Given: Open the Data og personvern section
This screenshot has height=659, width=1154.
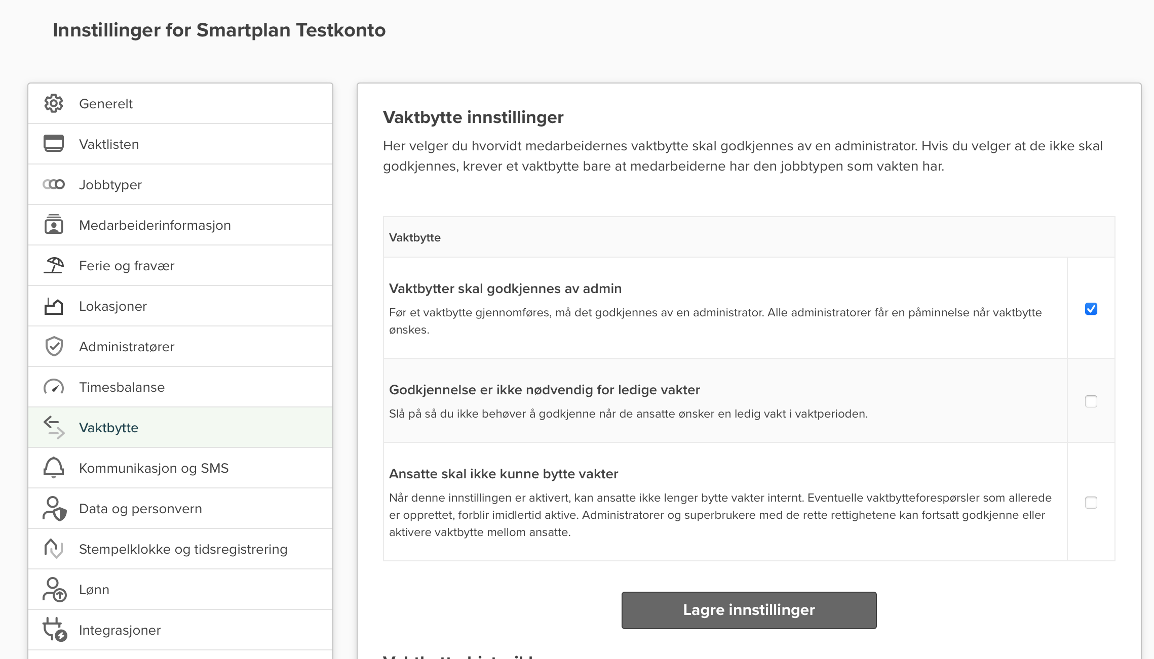Looking at the screenshot, I should (140, 509).
